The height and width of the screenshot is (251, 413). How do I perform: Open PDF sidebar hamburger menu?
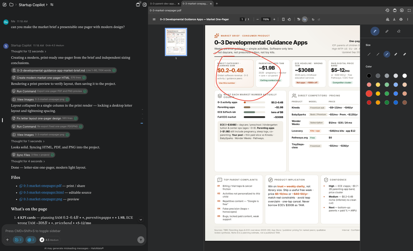(154, 19)
